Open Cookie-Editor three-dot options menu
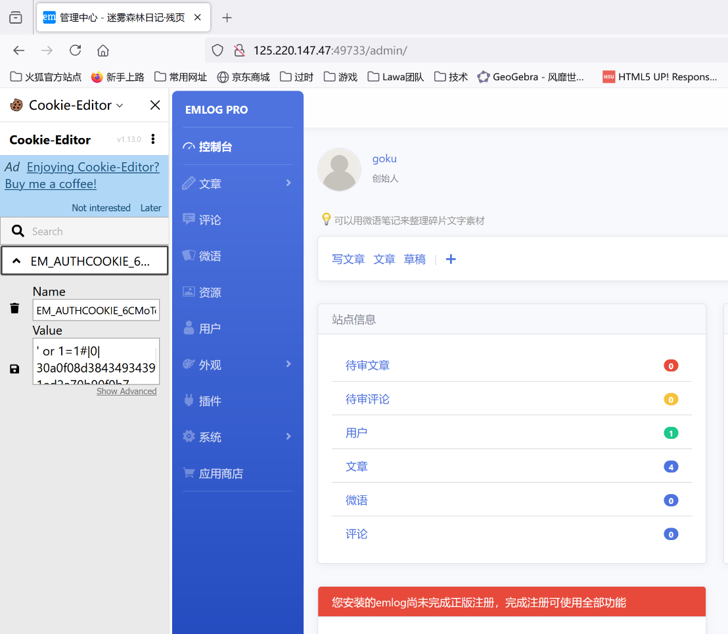This screenshot has height=634, width=728. (x=153, y=139)
